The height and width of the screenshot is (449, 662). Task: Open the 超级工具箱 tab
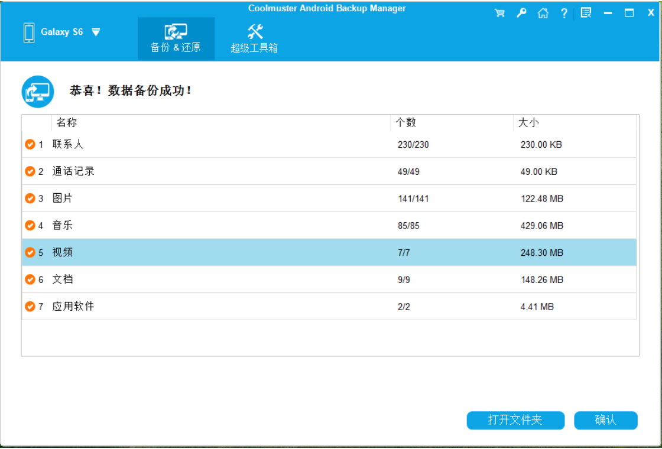(254, 39)
